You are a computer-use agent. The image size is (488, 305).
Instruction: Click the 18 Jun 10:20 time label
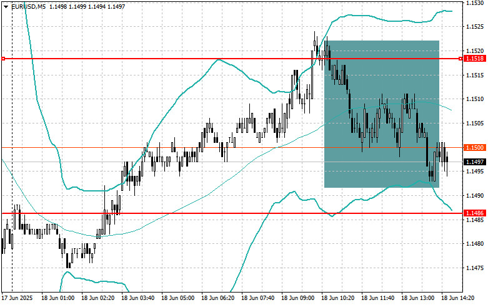coord(337,298)
